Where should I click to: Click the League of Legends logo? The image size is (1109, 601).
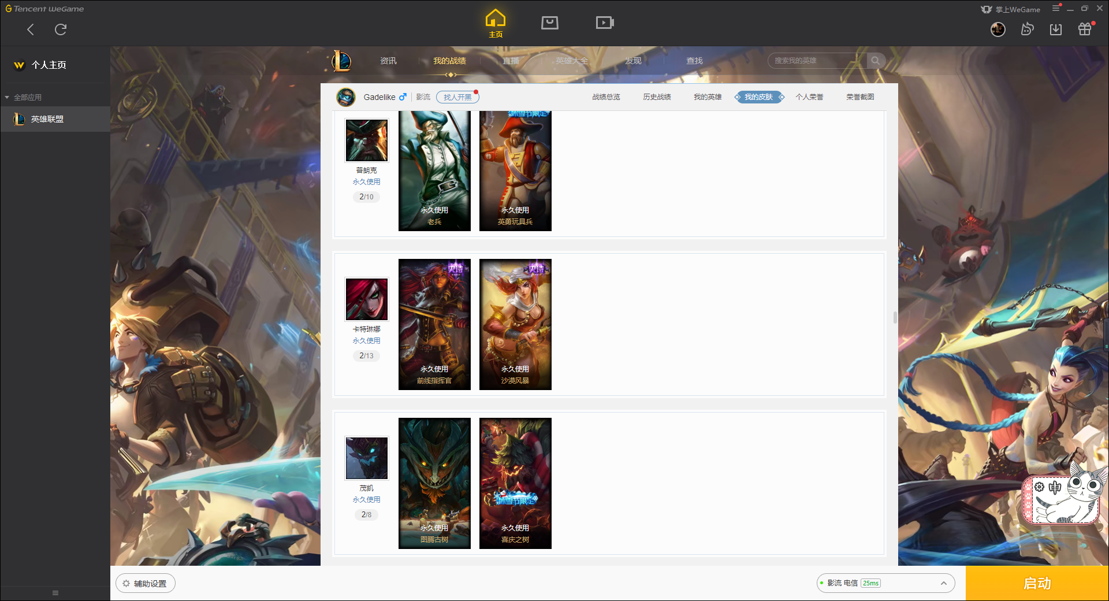(x=341, y=61)
